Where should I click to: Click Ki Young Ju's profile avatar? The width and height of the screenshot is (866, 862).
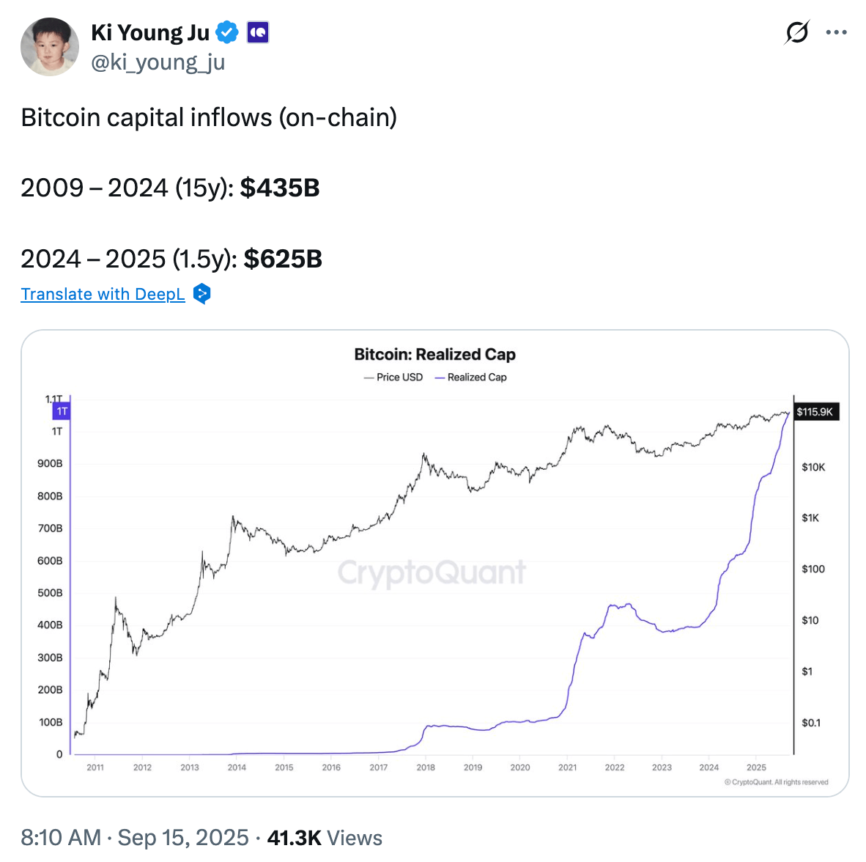50,47
